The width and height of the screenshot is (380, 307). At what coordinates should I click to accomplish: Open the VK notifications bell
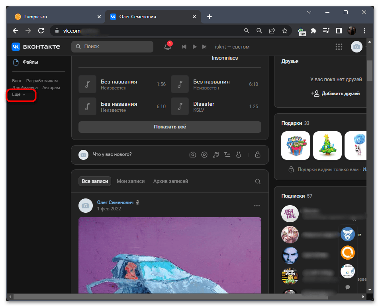(167, 47)
